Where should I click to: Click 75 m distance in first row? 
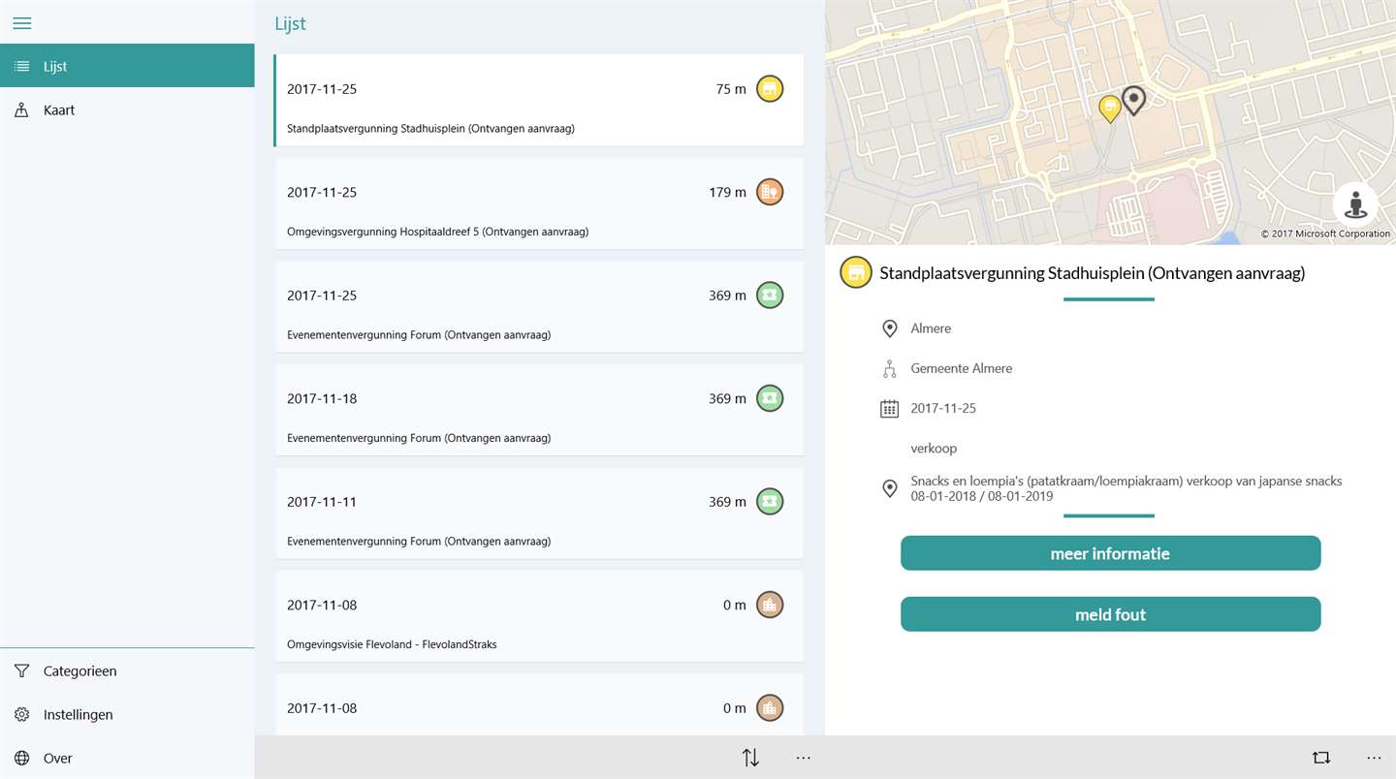coord(731,89)
